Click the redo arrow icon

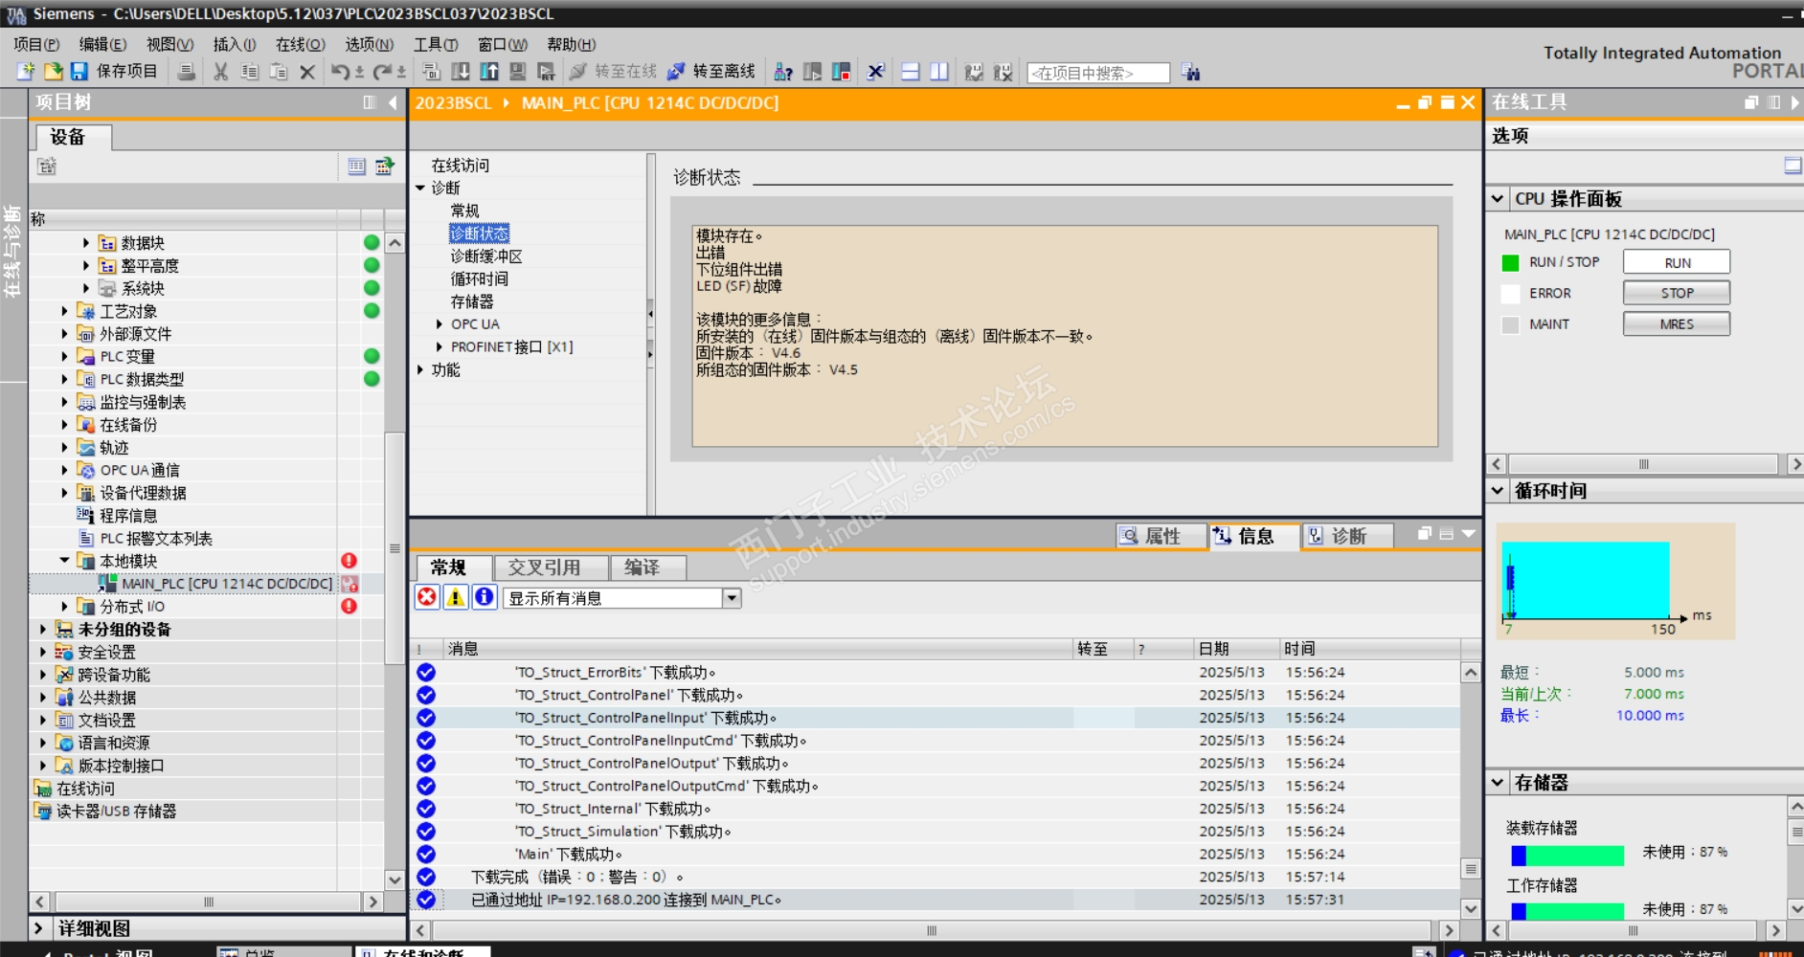382,72
